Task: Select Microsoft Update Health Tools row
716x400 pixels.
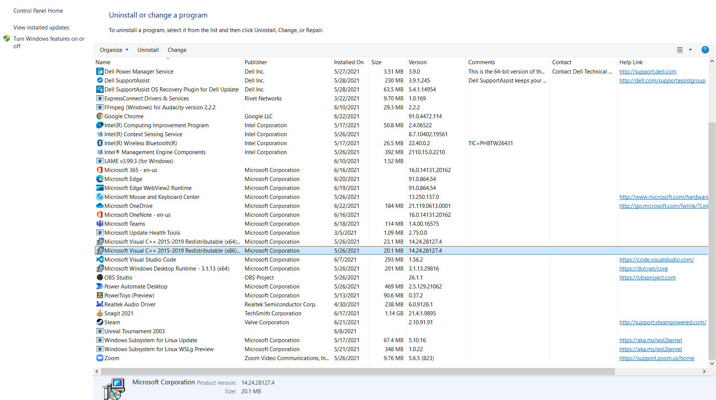Action: pyautogui.click(x=401, y=232)
